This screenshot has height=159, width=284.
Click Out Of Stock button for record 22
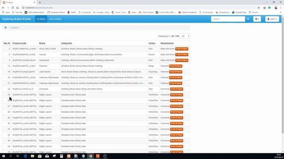pyautogui.click(x=177, y=89)
